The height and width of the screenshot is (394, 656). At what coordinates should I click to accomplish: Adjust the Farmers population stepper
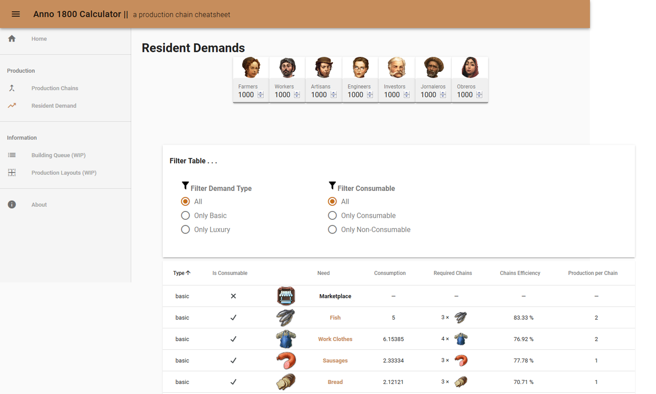pos(261,95)
